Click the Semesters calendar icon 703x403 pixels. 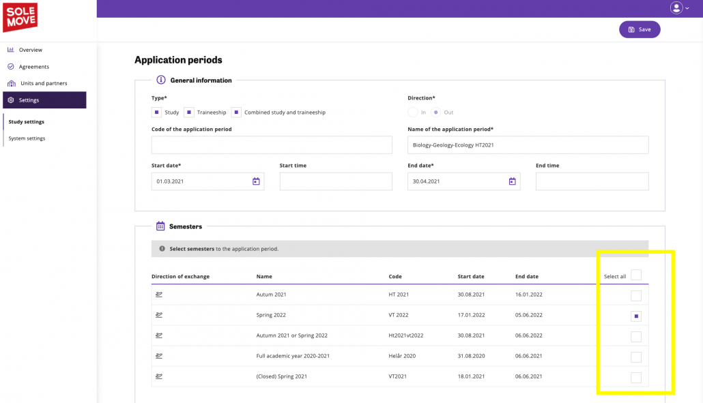click(x=160, y=226)
